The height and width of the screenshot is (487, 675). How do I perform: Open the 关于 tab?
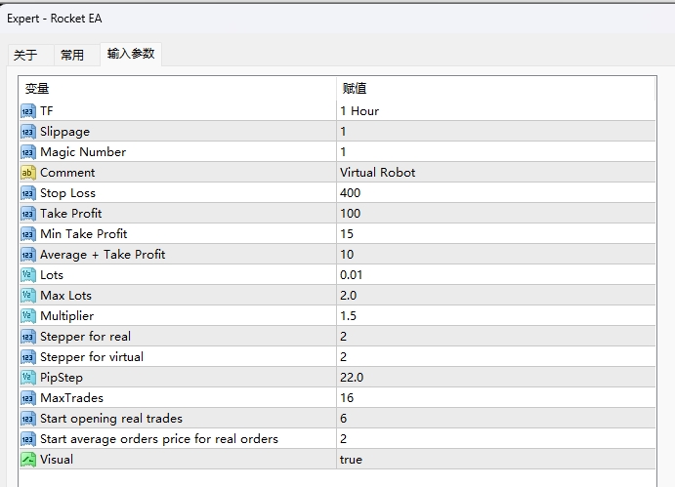pyautogui.click(x=25, y=56)
